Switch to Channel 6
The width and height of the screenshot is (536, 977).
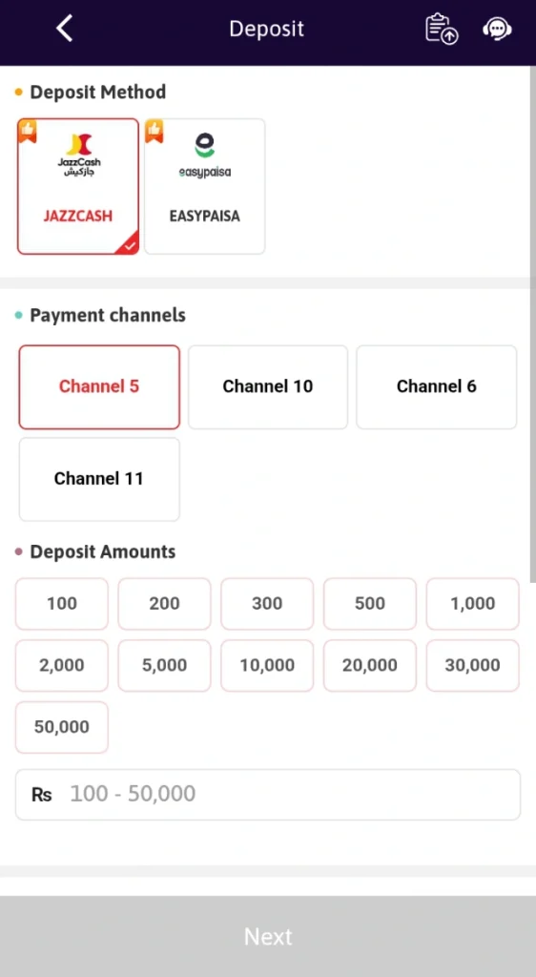pyautogui.click(x=437, y=387)
